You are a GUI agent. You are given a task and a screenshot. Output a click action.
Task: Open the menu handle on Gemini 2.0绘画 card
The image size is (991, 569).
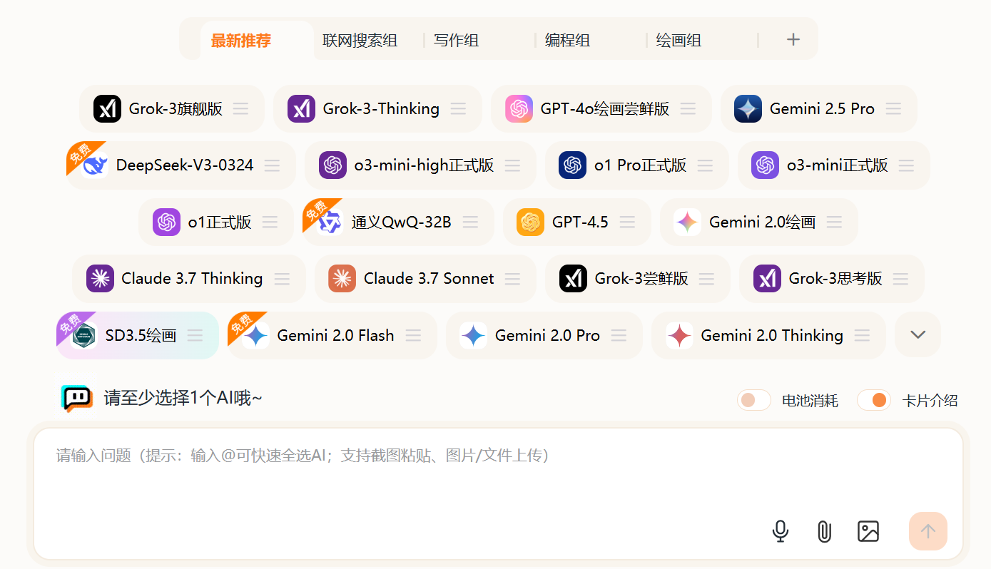pos(834,222)
